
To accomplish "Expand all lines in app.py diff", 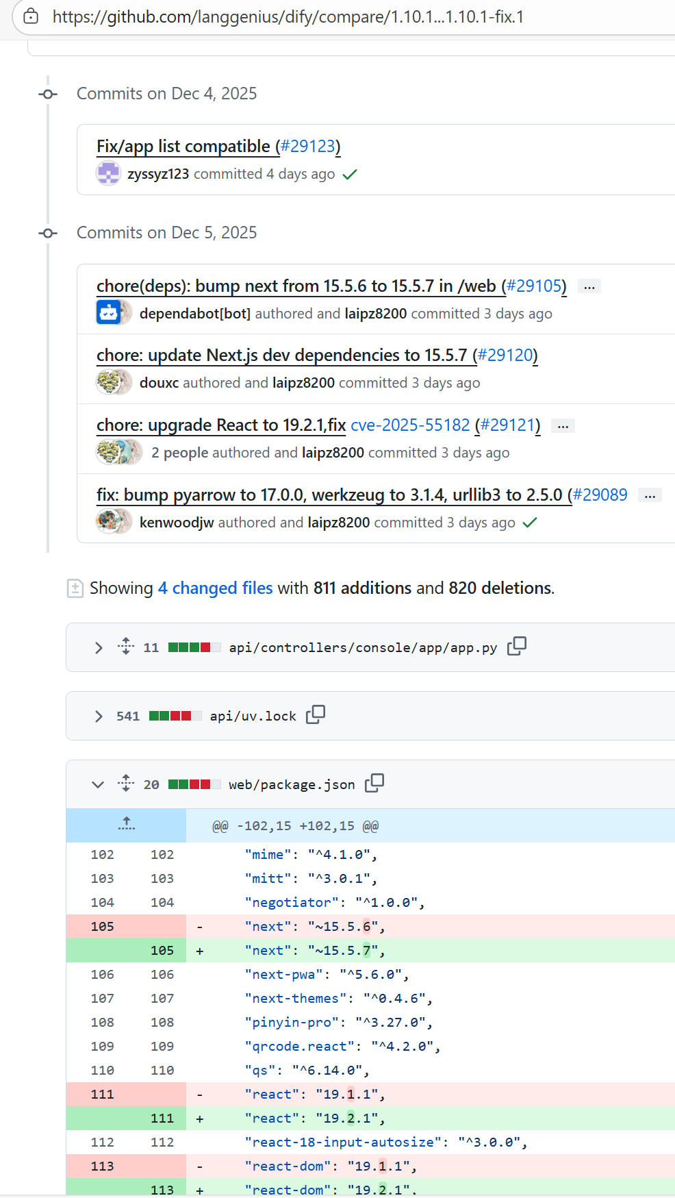I will click(x=126, y=646).
